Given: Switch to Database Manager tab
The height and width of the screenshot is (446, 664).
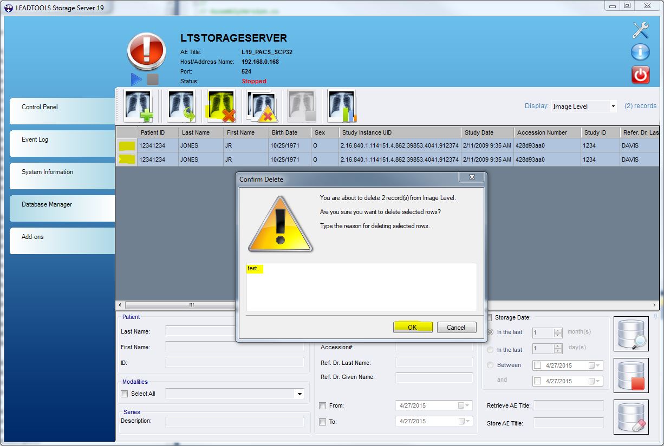Looking at the screenshot, I should 62,208.
